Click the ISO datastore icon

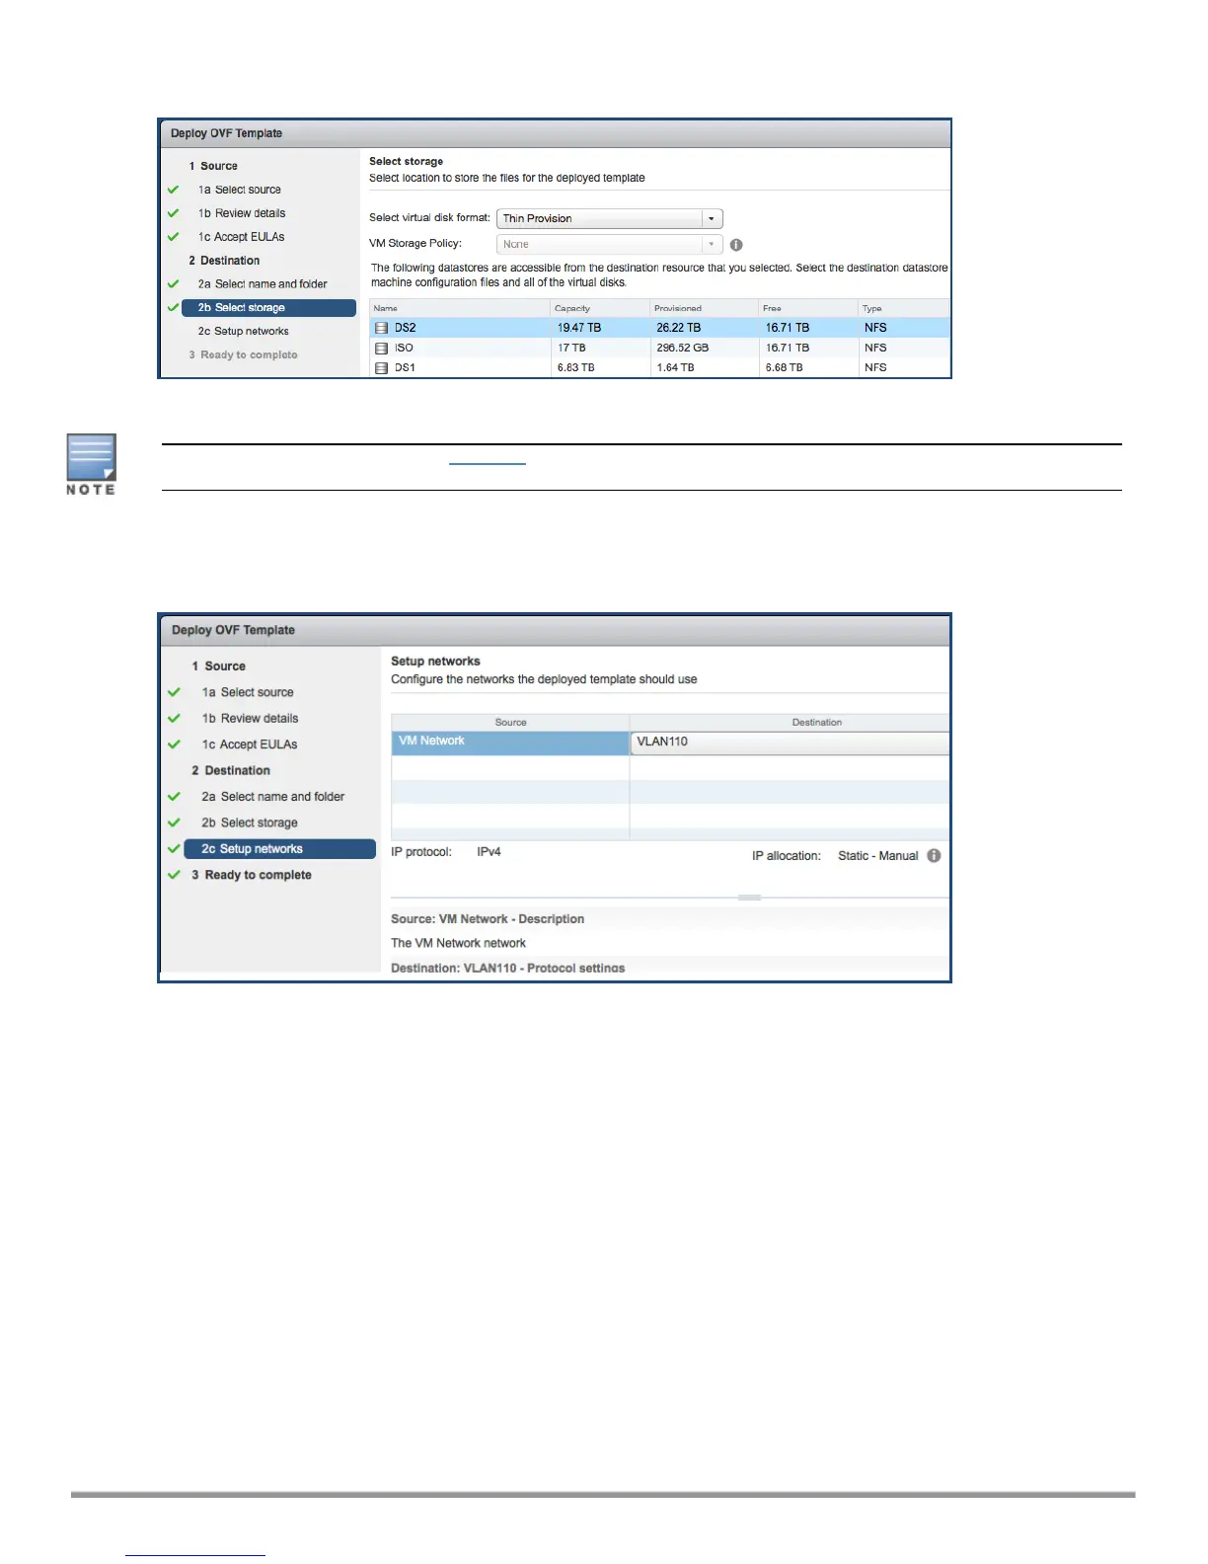382,349
